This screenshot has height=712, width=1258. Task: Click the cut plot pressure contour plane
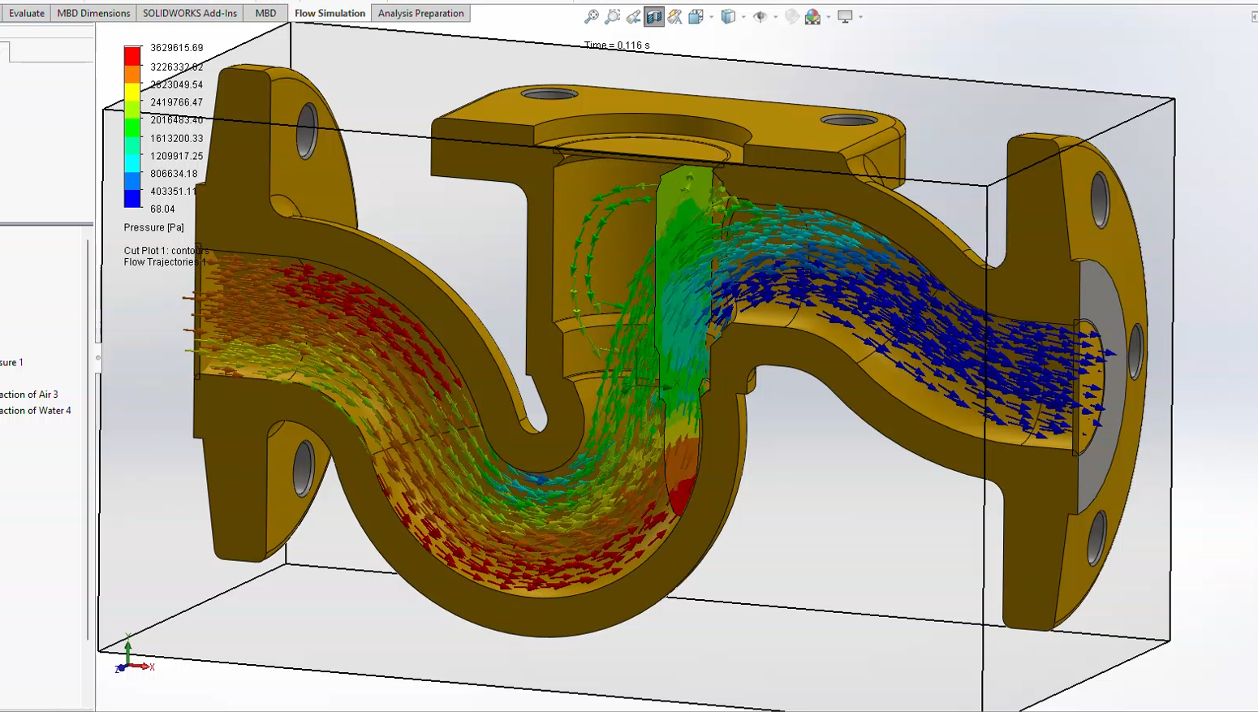683,325
